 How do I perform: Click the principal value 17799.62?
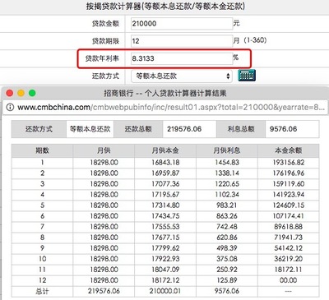tap(165, 248)
